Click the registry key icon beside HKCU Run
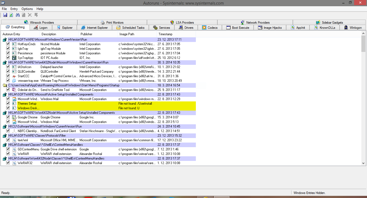367x198 pixels. click(5, 126)
